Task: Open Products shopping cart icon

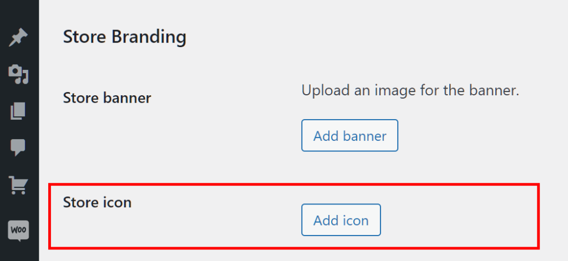Action: pos(19,185)
